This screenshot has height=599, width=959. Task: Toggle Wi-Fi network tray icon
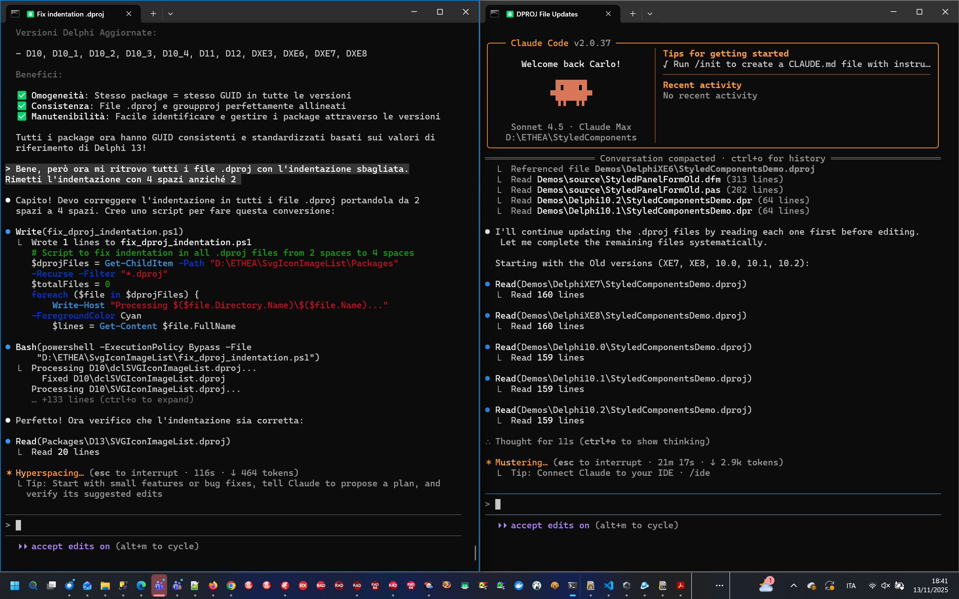pos(872,586)
